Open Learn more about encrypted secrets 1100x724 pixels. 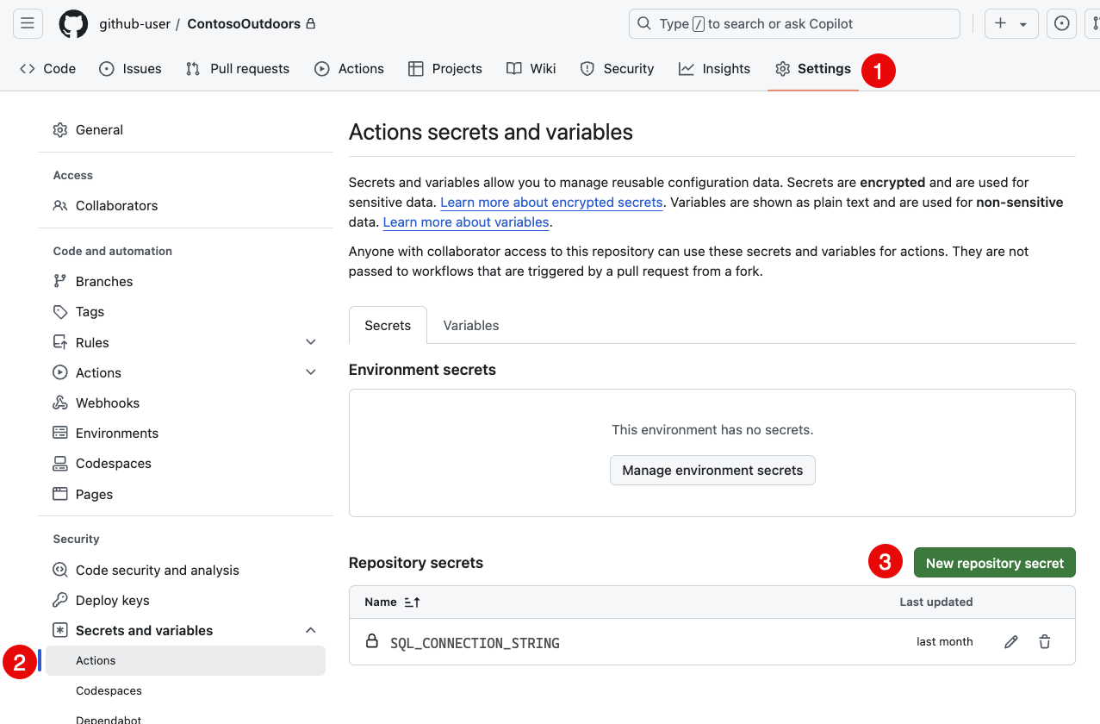click(x=550, y=202)
